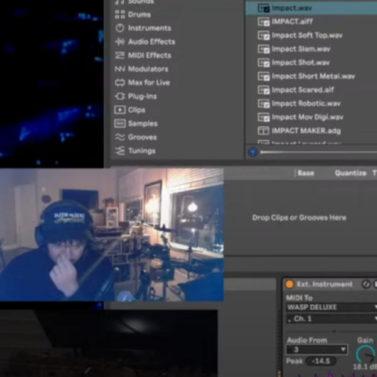
Task: Select the Grooves wave icon
Action: coord(120,137)
